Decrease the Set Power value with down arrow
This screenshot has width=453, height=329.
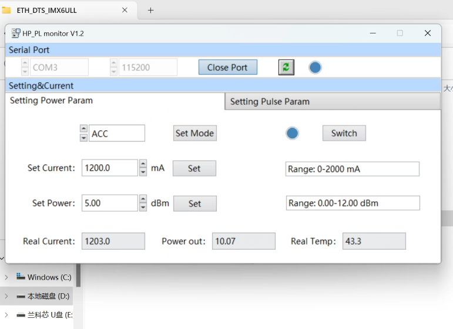143,207
